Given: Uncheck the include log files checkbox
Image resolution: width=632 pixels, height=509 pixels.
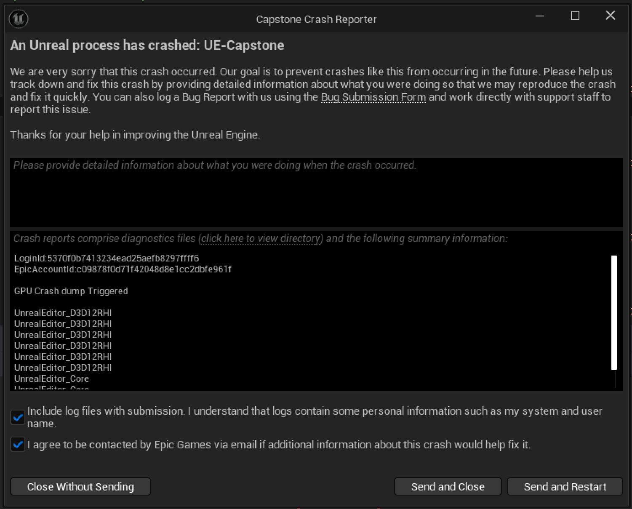Looking at the screenshot, I should pos(18,417).
